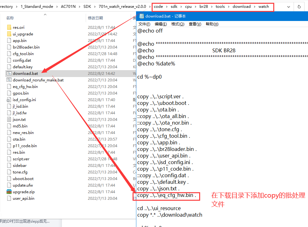Click the json.txt text file icon
The height and width of the screenshot is (227, 308).
(9, 119)
